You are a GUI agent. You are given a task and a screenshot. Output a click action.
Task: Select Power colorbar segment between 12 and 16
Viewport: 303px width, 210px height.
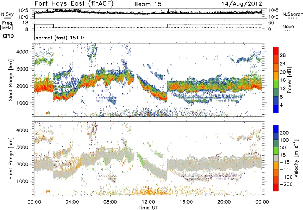276,84
